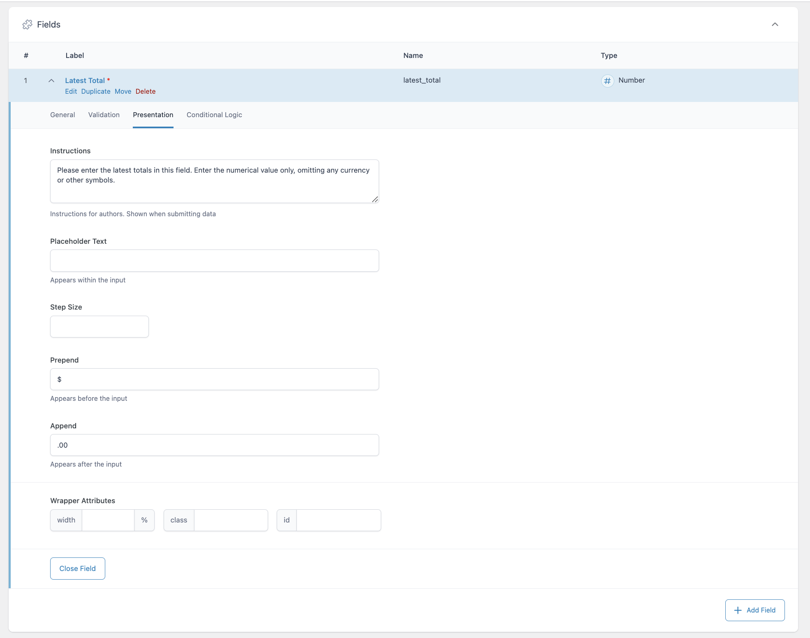Screen dimensions: 810x638
Task: Click the Add Field button
Action: [x=754, y=610]
